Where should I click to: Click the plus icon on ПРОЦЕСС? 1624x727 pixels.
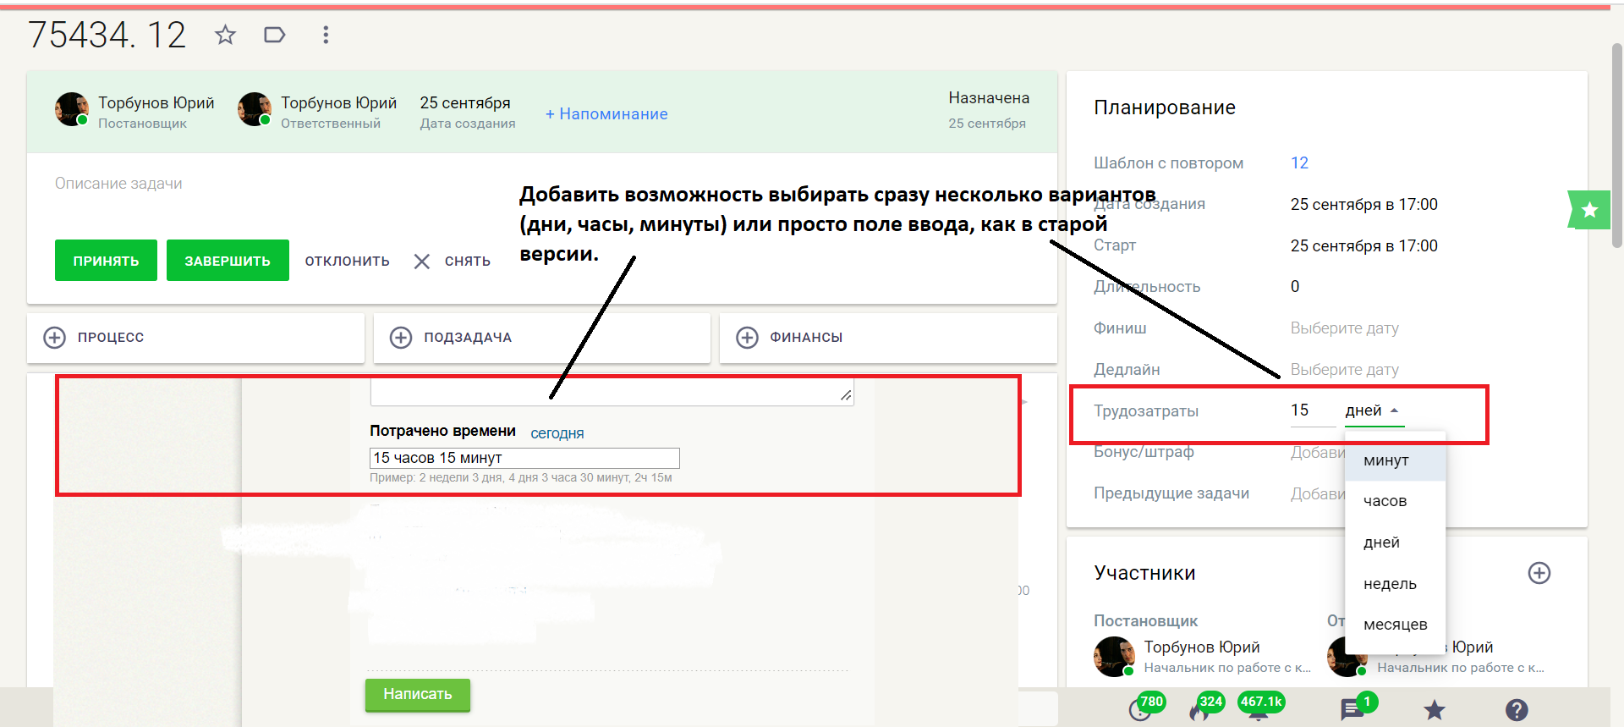click(x=54, y=338)
